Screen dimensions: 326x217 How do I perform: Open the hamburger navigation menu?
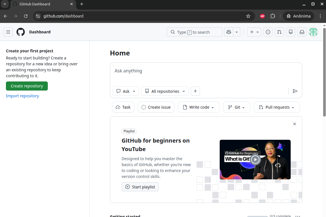coord(8,32)
